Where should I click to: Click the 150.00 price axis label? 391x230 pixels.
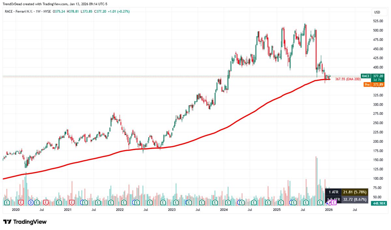coord(378,160)
